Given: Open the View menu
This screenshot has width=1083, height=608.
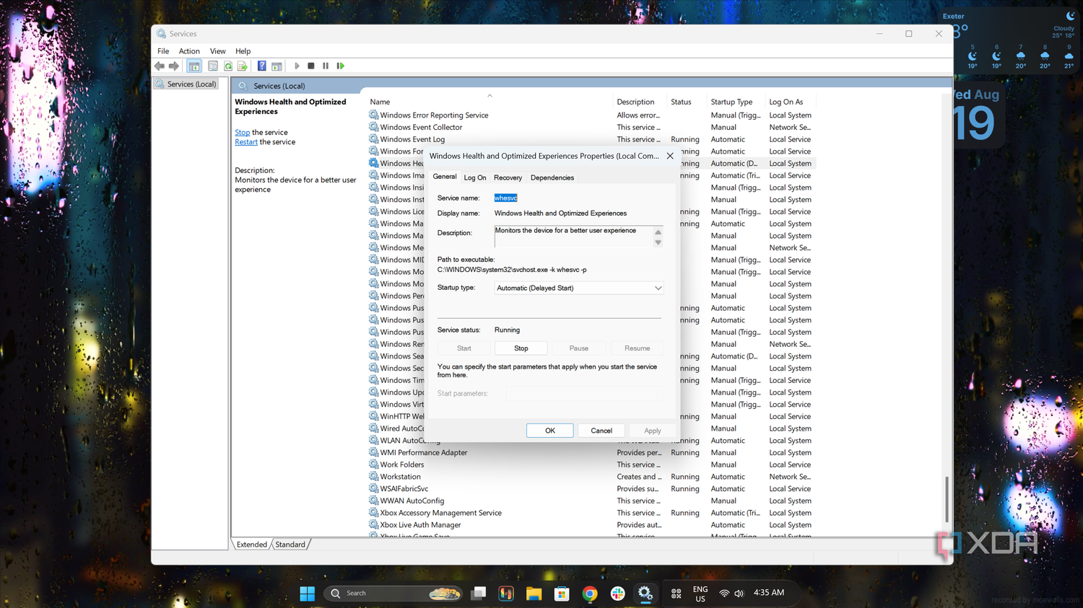Looking at the screenshot, I should (x=217, y=51).
